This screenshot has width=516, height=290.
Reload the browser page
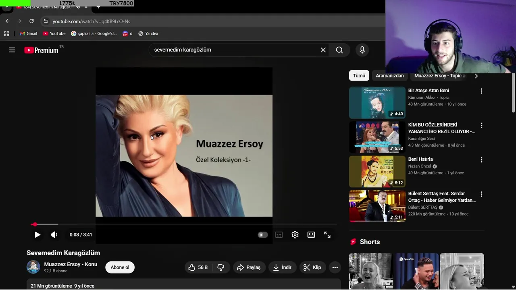(31, 21)
